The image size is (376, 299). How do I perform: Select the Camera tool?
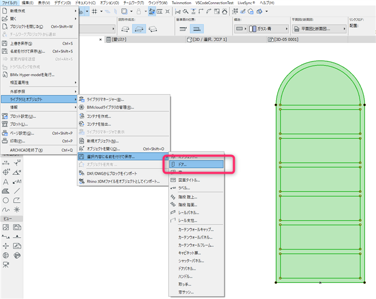6,265
